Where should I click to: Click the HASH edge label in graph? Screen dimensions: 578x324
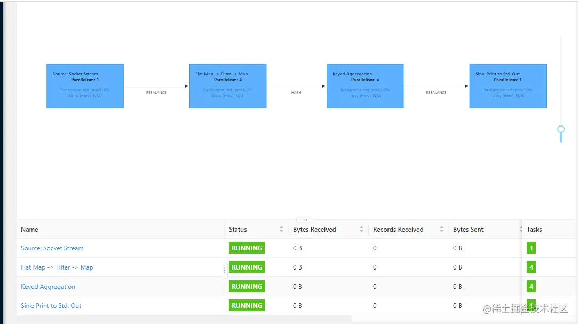click(x=296, y=92)
